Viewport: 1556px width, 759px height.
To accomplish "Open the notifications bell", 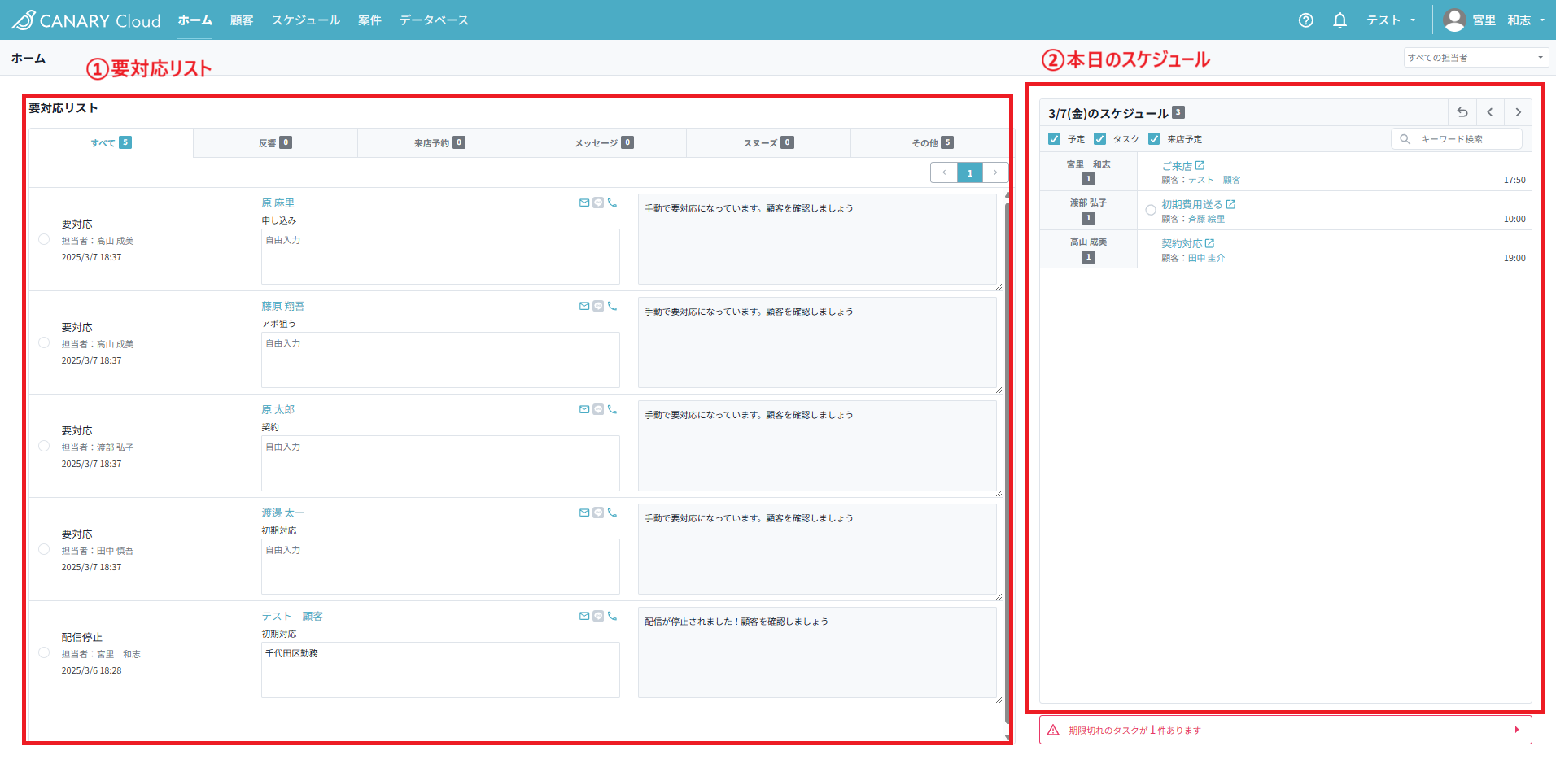I will point(1340,20).
